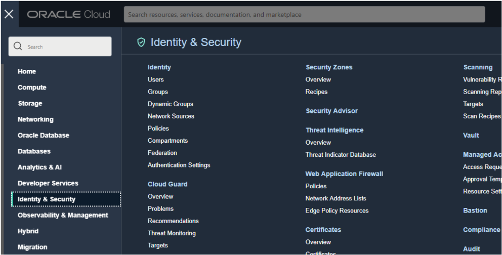Open Migration menu category

(x=32, y=247)
